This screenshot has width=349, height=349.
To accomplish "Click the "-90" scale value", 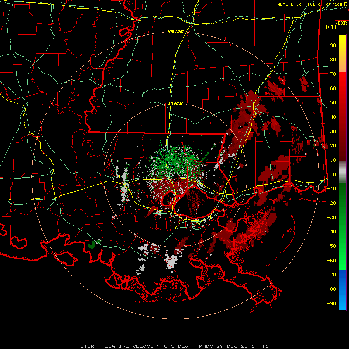I will (x=332, y=304).
